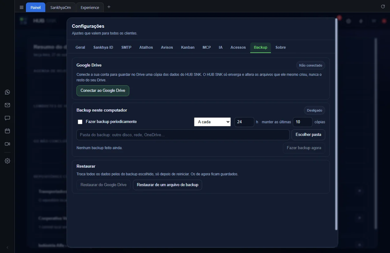Switch to the IA tab
390x253 pixels.
coord(221,47)
